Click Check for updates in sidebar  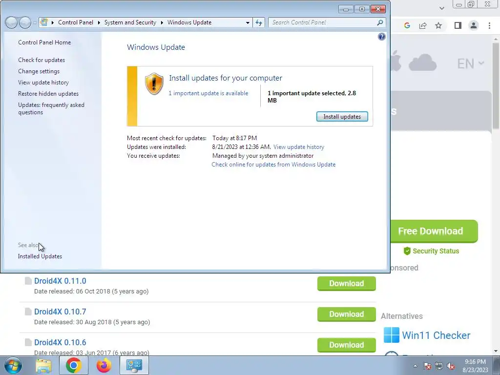pyautogui.click(x=42, y=60)
